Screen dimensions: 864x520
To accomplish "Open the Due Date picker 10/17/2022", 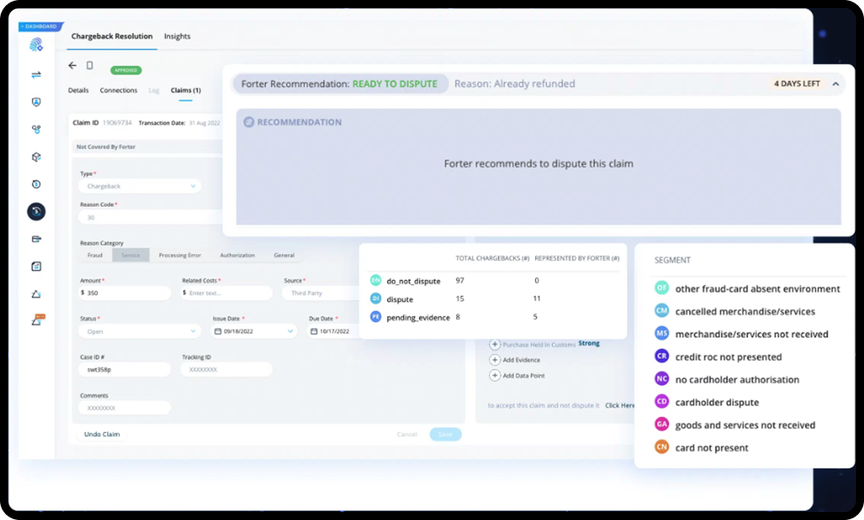I will pyautogui.click(x=334, y=332).
